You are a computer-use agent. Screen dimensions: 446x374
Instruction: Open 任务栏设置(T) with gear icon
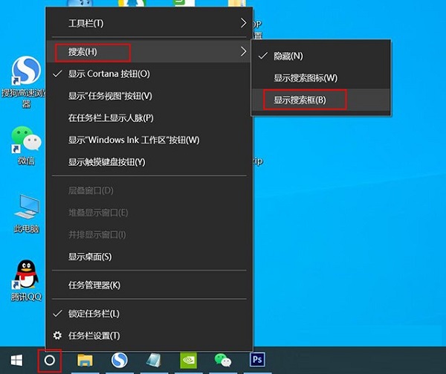[x=94, y=336]
